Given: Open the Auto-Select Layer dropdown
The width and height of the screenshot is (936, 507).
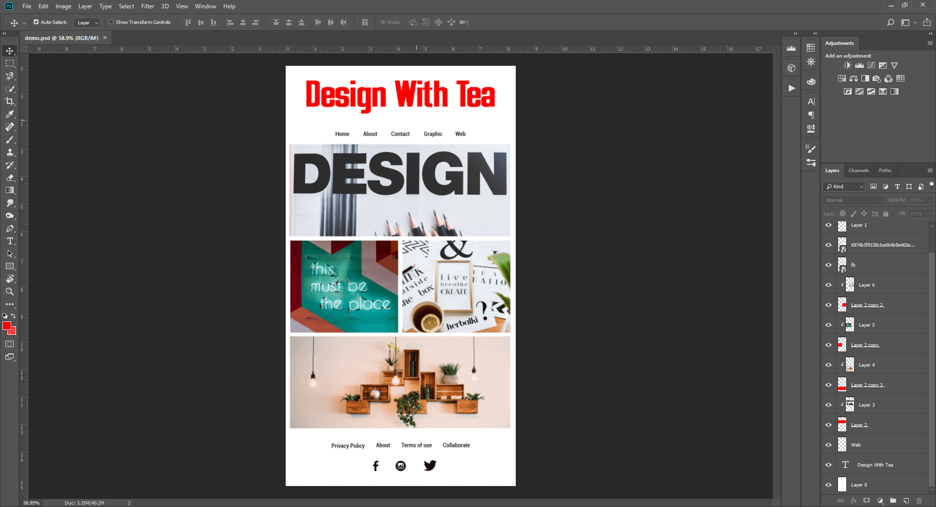Looking at the screenshot, I should [x=87, y=22].
